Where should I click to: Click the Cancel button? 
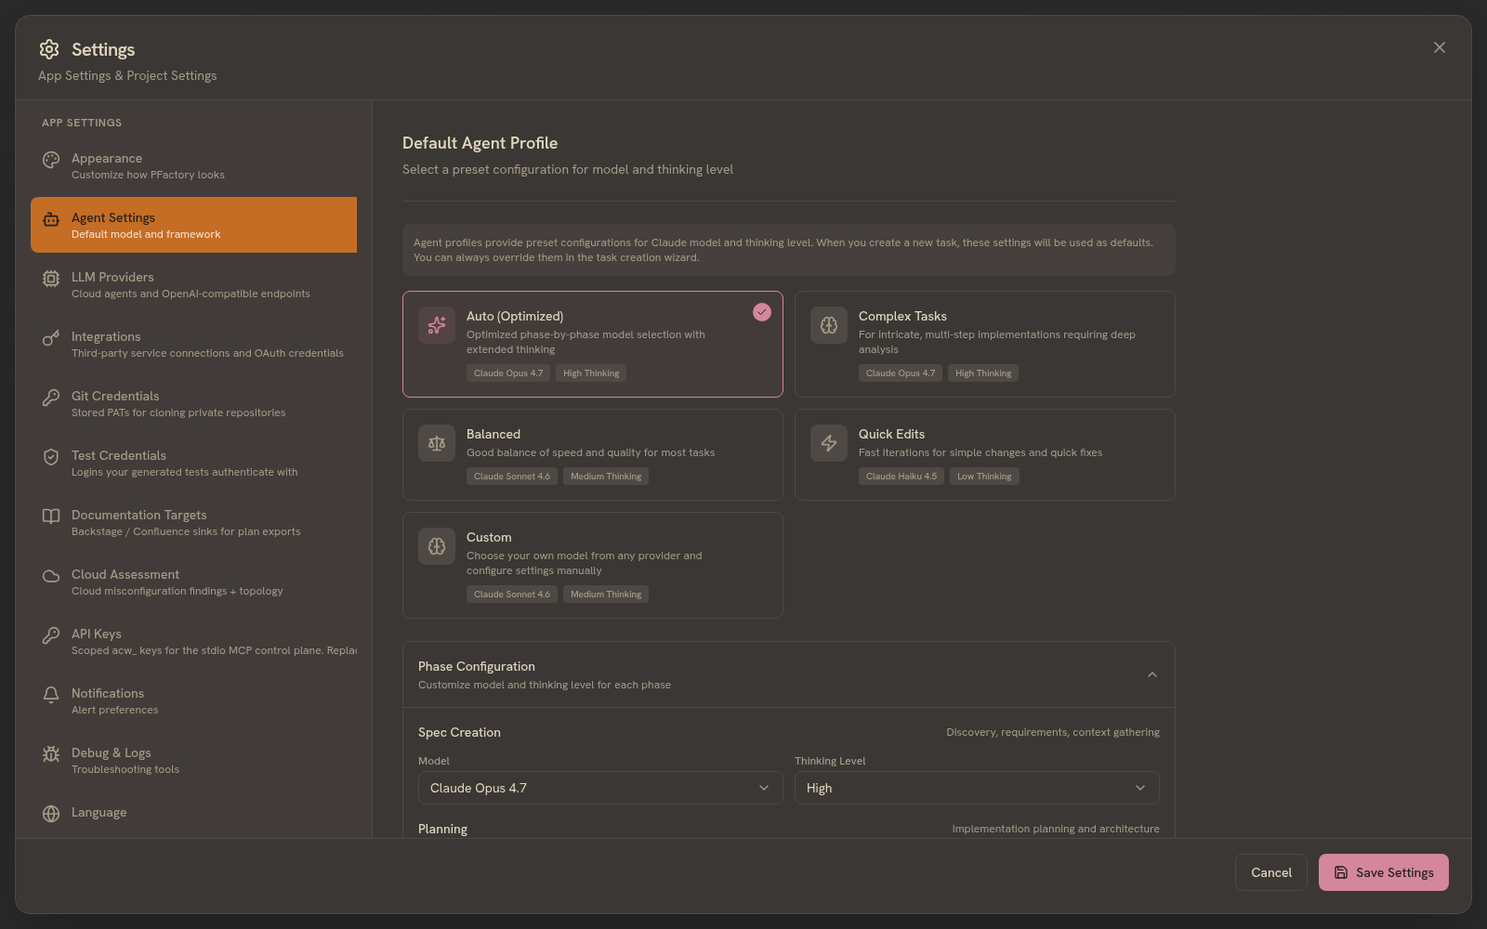tap(1271, 872)
